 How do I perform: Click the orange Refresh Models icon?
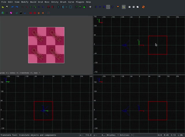[x=143, y=7]
